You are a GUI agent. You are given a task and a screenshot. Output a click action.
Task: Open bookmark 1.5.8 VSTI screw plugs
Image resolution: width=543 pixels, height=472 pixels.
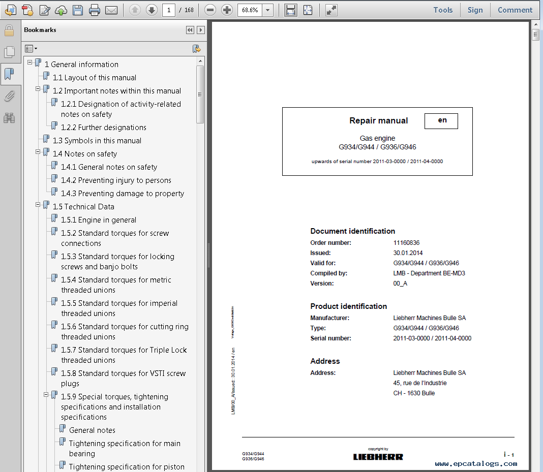(x=123, y=379)
